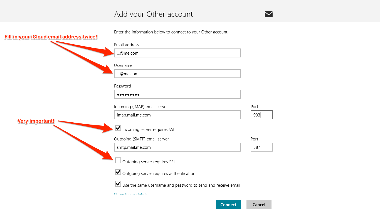This screenshot has height=214, width=380.
Task: Click the connection instructions text
Action: pyautogui.click(x=171, y=32)
